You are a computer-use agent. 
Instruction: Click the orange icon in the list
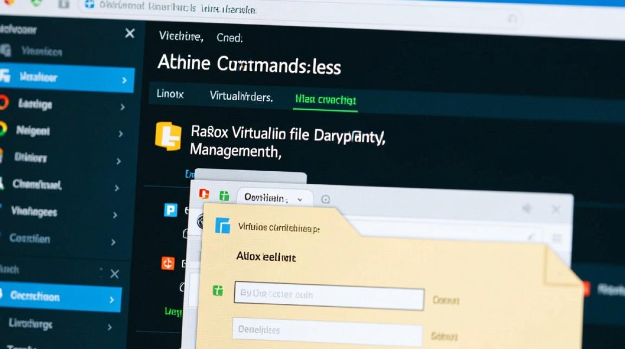click(167, 263)
